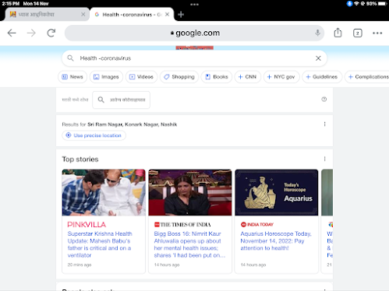Viewport: 389px width, 291px height.
Task: Click the Wi-Fi icon in status bar
Action: tap(356, 4)
